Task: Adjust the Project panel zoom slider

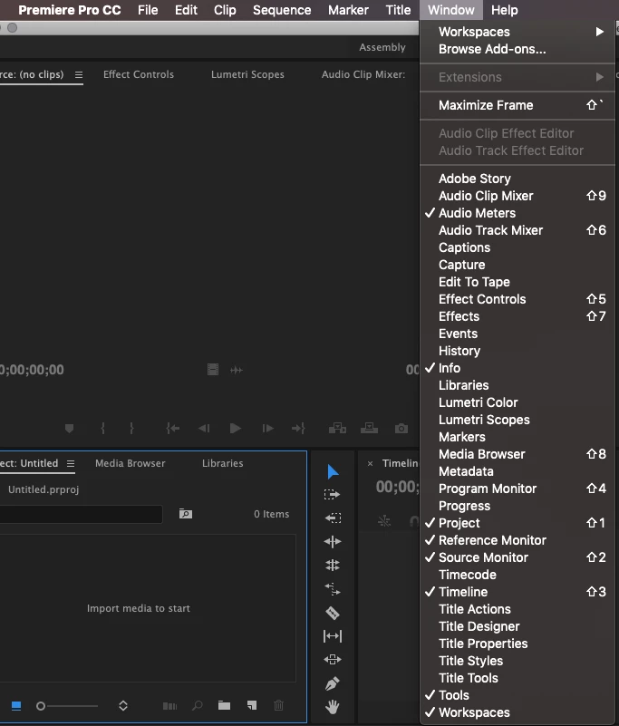Action: (x=67, y=706)
